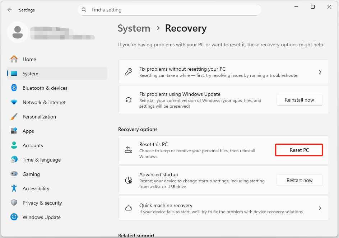339x238 pixels.
Task: Select System in the sidebar
Action: pyautogui.click(x=30, y=74)
